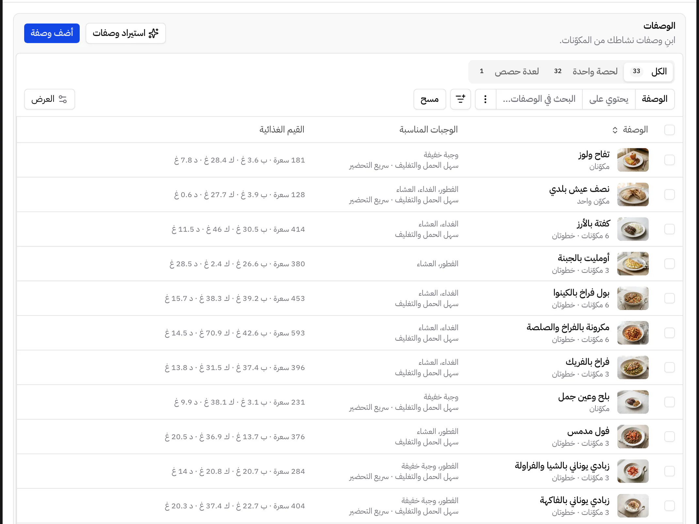The width and height of the screenshot is (699, 524).
Task: Open recipe name بلح وعين جمل
Action: coord(584,397)
